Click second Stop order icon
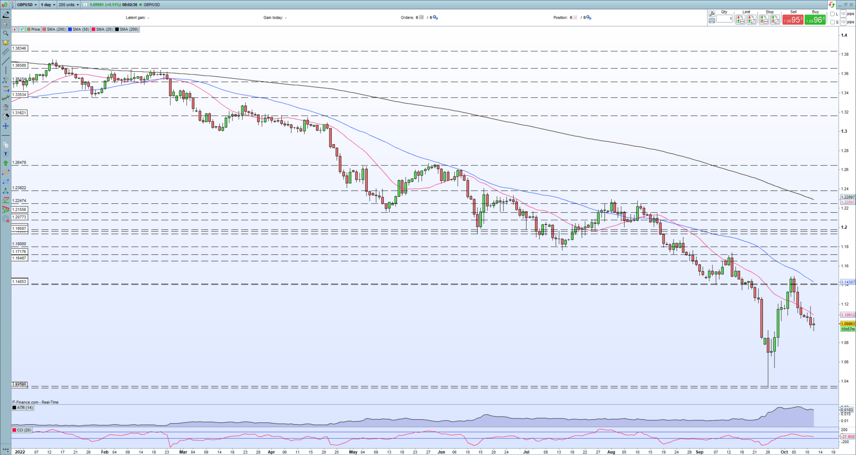Image resolution: width=856 pixels, height=455 pixels. 775,20
